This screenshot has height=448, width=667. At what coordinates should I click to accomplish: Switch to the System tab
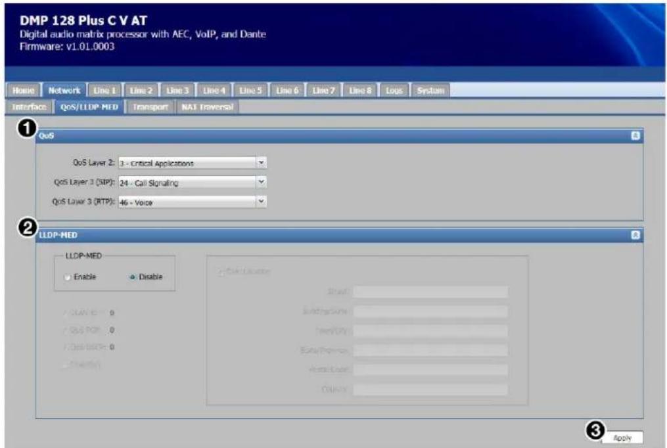[430, 90]
